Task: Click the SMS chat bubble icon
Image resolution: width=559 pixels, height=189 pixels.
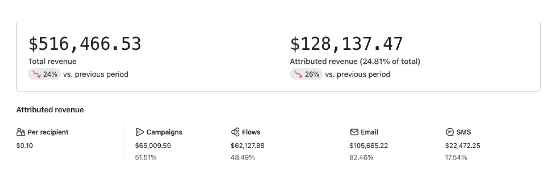Action: (x=450, y=132)
